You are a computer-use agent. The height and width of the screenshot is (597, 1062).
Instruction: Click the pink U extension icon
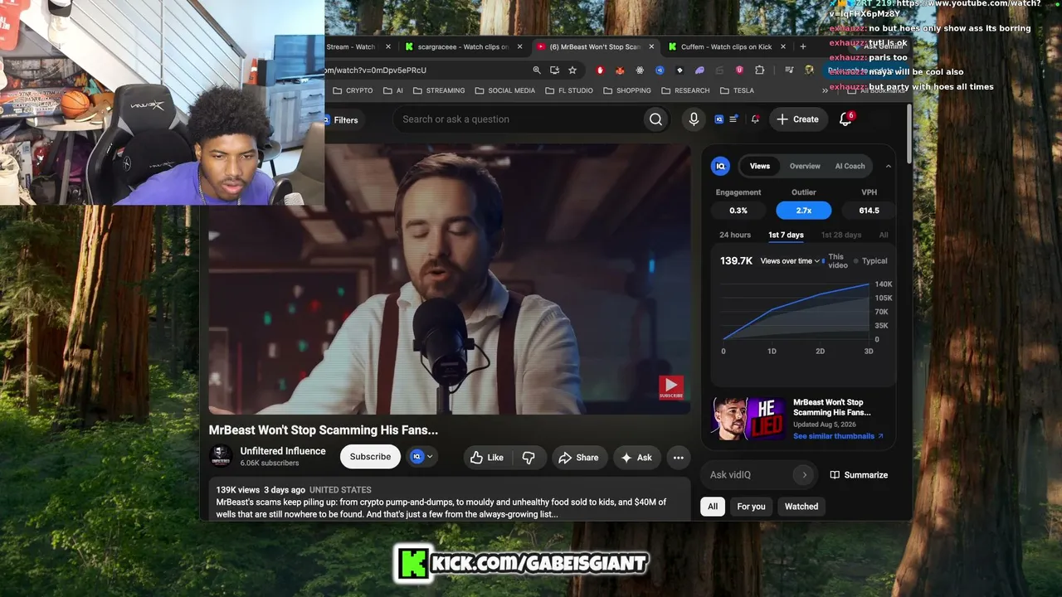(739, 70)
